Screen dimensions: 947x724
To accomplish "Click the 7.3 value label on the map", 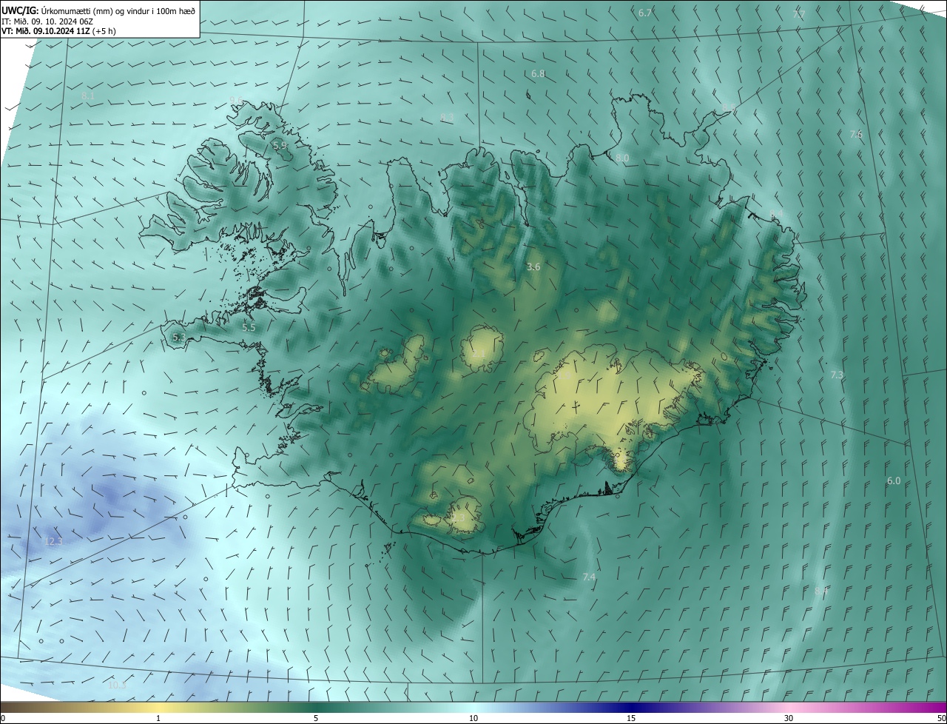I will click(837, 375).
